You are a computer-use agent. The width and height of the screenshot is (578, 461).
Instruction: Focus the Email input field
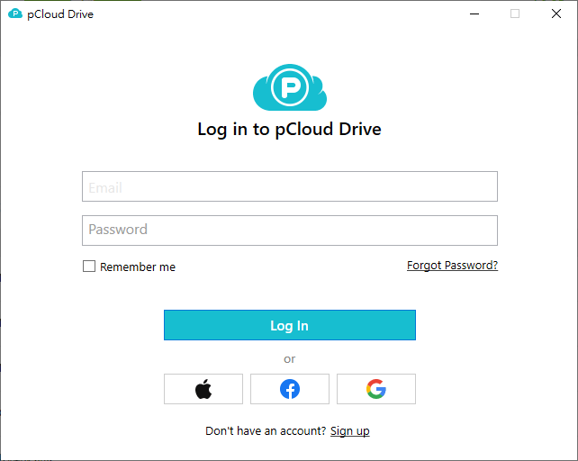pos(290,186)
